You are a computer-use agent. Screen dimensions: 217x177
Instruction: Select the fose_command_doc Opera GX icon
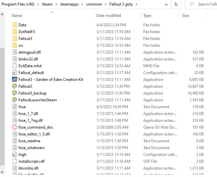coord(15,127)
